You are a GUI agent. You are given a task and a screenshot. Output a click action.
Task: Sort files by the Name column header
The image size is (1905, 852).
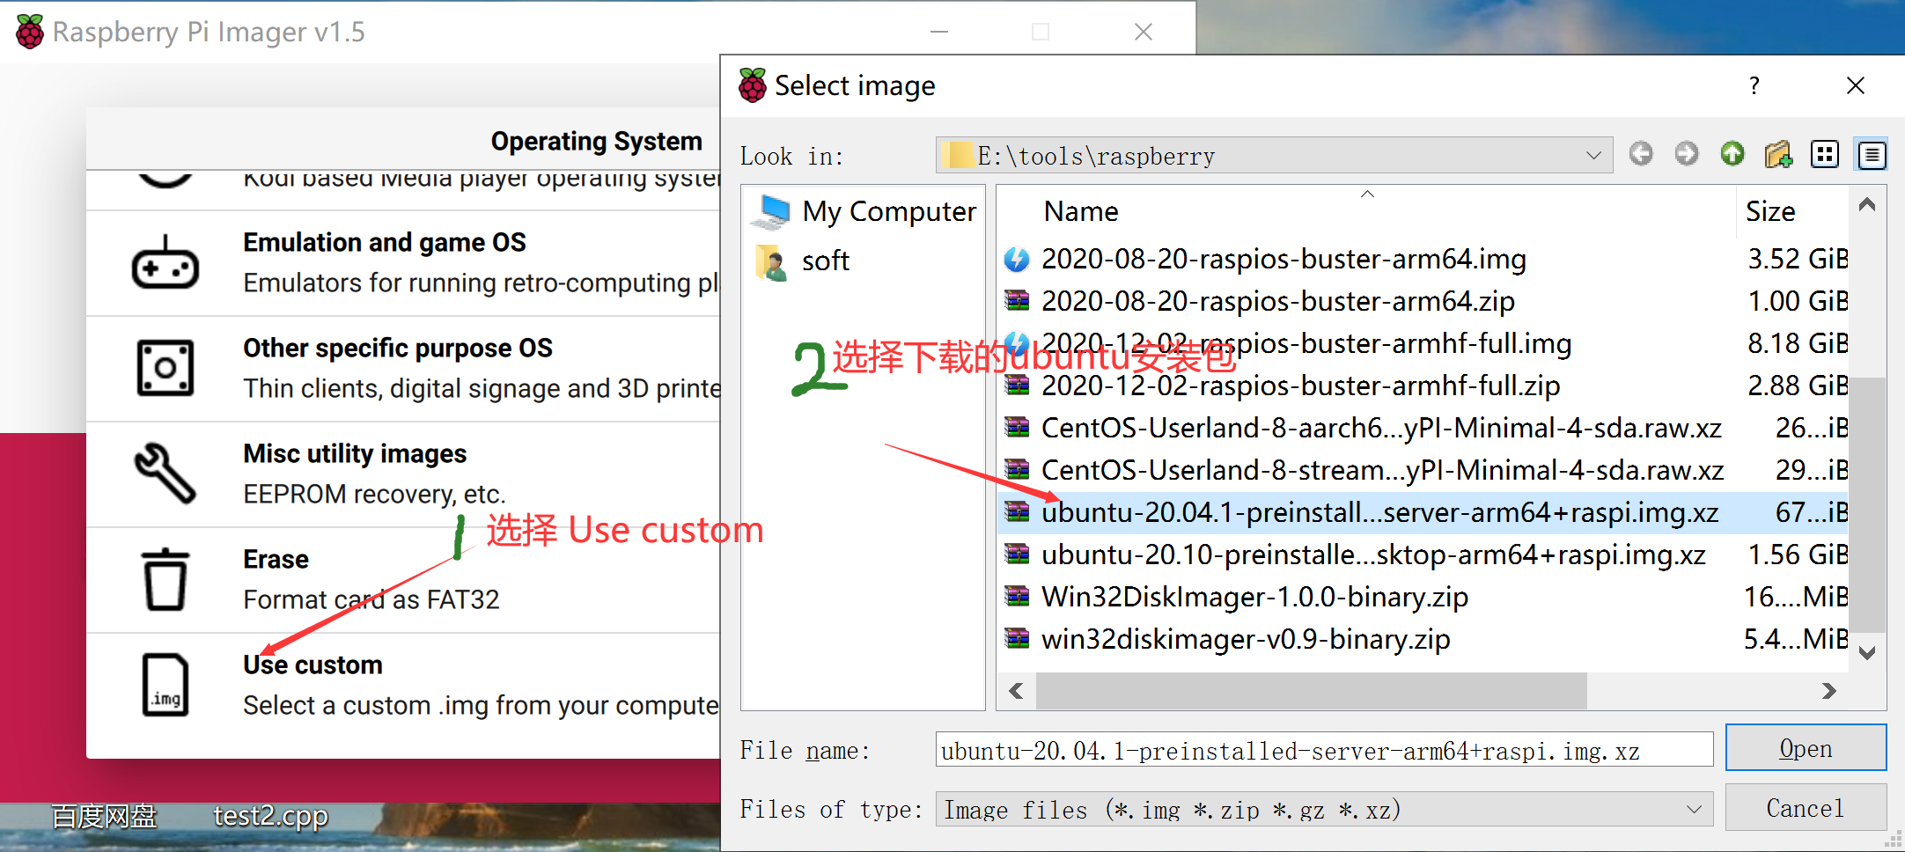coord(1081,211)
